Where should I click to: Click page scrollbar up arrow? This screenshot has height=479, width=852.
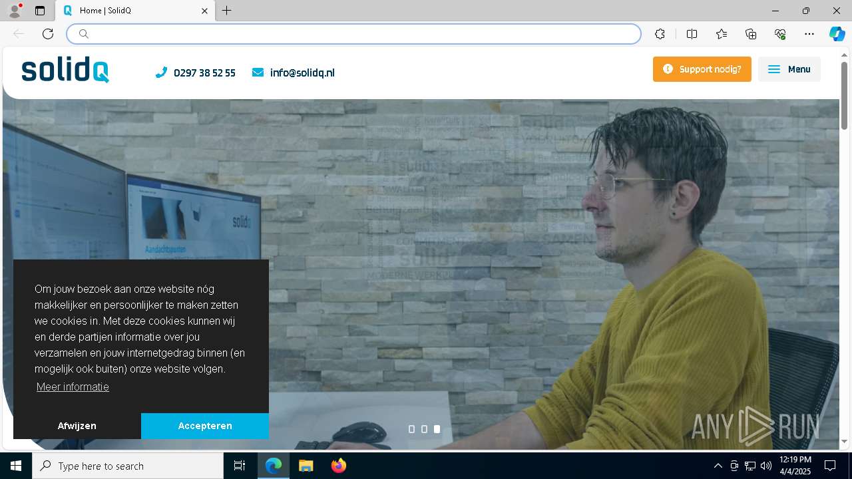pyautogui.click(x=845, y=54)
